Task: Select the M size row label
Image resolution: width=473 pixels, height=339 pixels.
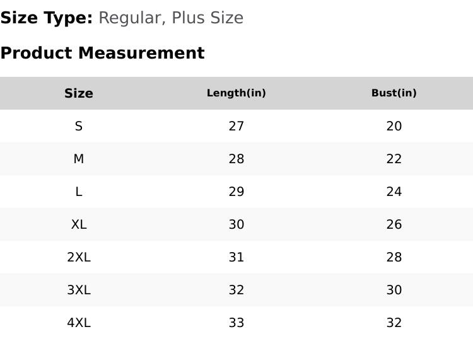Action: (x=79, y=159)
